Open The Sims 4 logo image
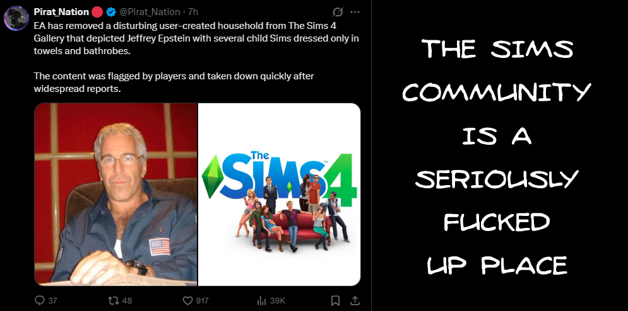Image resolution: width=628 pixels, height=311 pixels. tap(280, 195)
